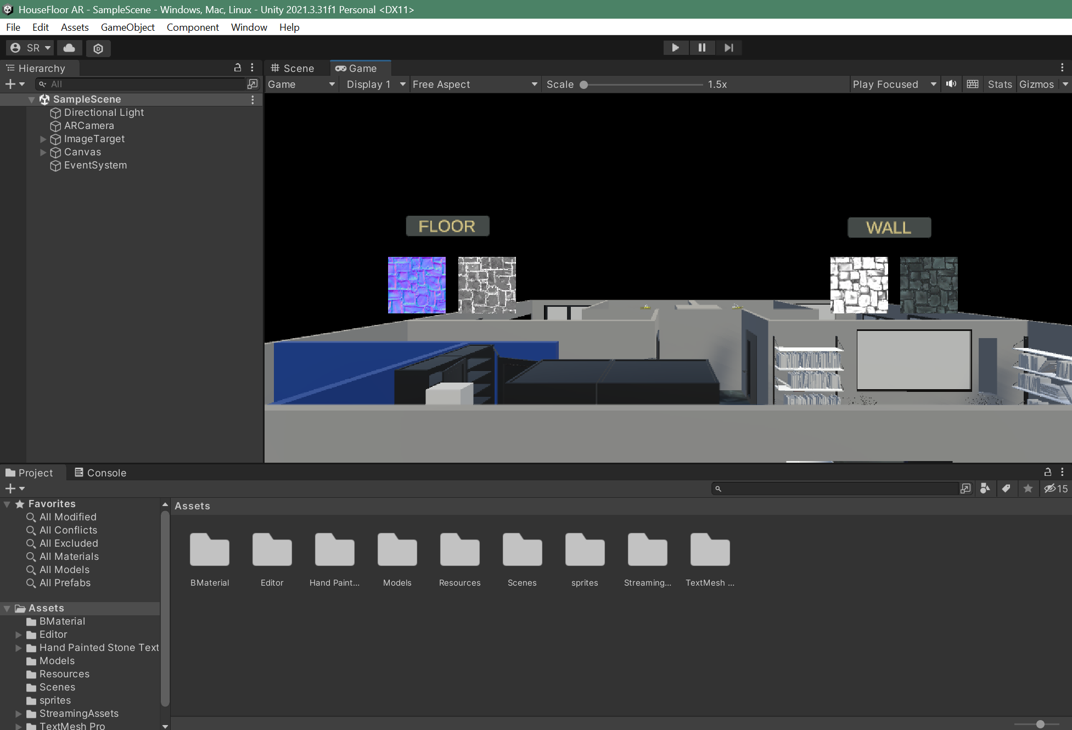Click the Step frame button

(x=728, y=48)
